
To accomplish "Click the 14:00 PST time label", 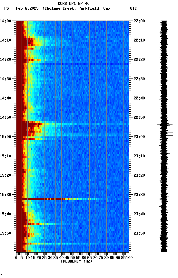I will pyautogui.click(x=5, y=21).
